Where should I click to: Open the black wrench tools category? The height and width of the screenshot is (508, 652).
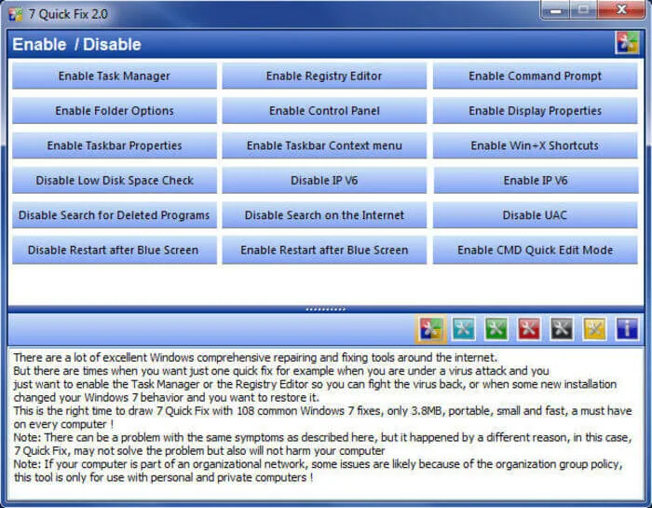[x=561, y=328]
